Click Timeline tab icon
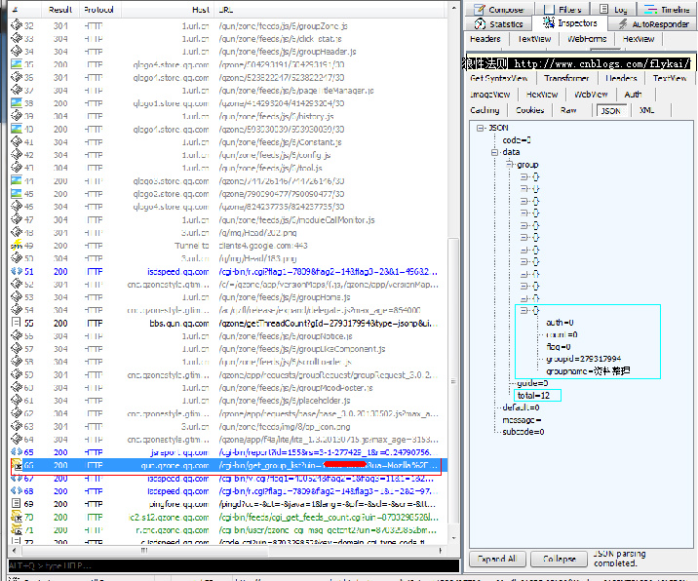This screenshot has width=698, height=581. [651, 9]
